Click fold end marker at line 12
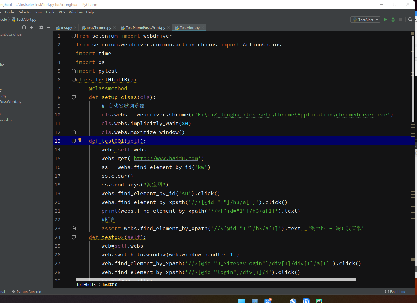Screen dimensions: 417x303 coord(74,132)
